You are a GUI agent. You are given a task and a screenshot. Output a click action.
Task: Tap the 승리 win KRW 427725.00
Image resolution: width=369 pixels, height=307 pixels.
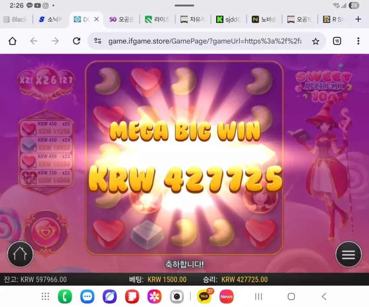[235, 280]
